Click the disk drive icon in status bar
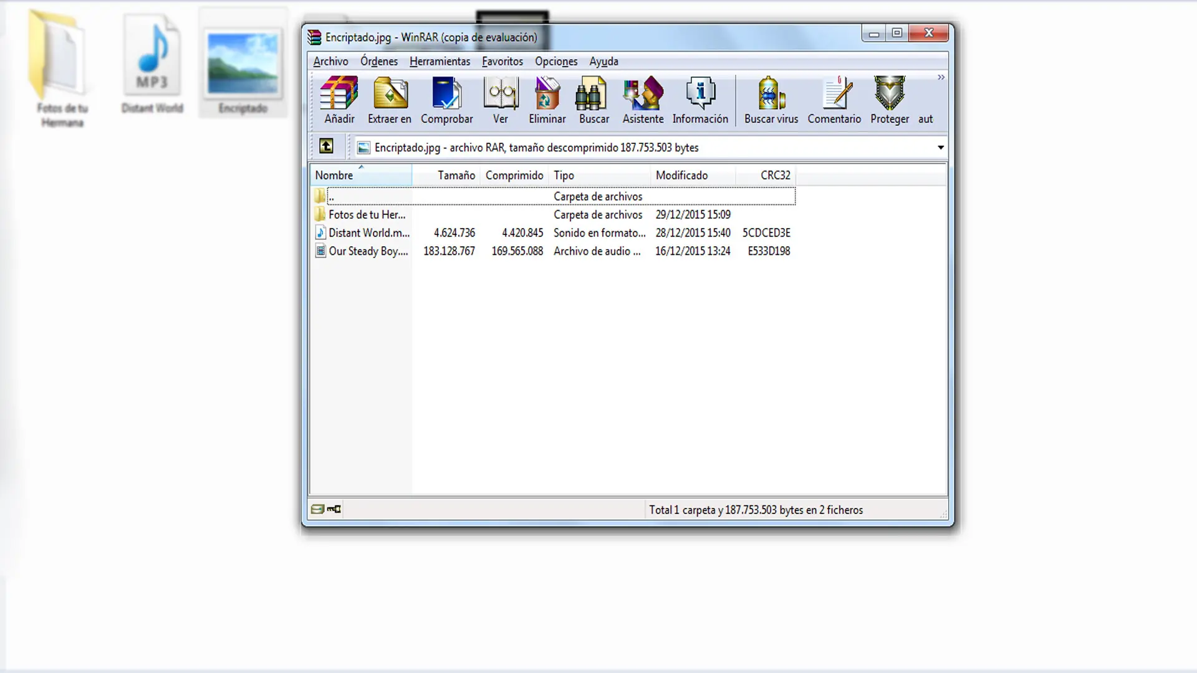Viewport: 1197px width, 673px height. 317,509
